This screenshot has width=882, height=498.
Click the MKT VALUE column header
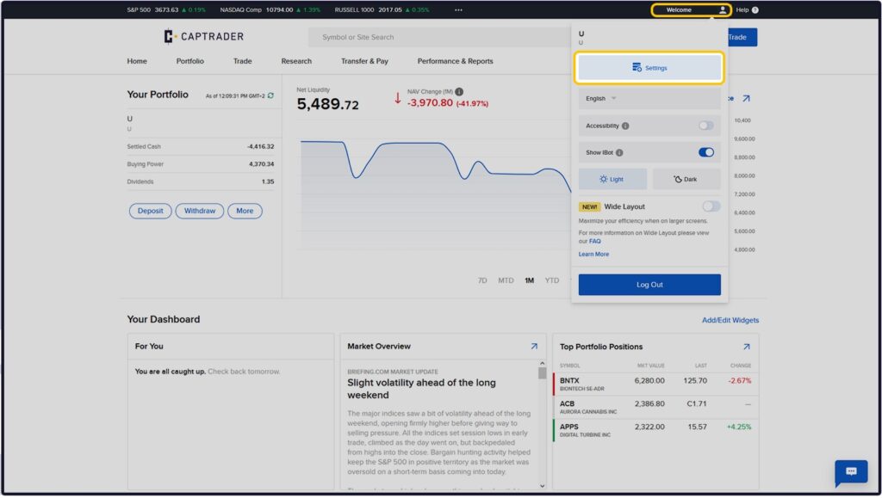coord(650,366)
